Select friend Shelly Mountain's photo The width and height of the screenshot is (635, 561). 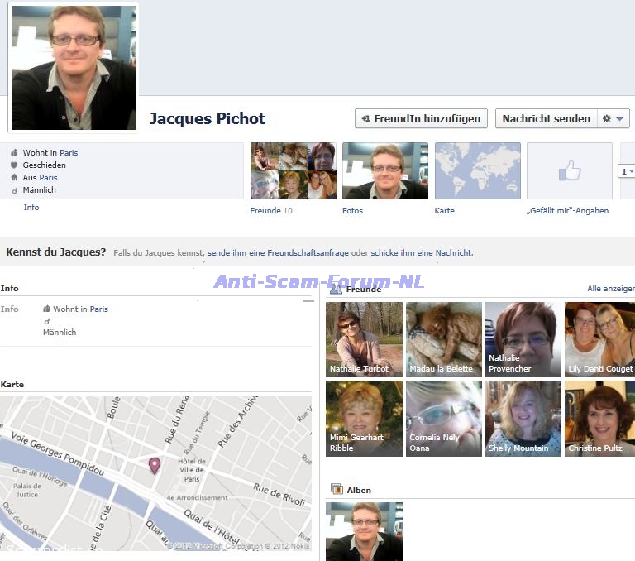point(523,419)
